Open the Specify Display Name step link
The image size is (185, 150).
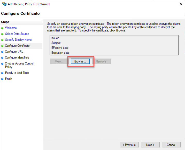[x=18, y=40]
